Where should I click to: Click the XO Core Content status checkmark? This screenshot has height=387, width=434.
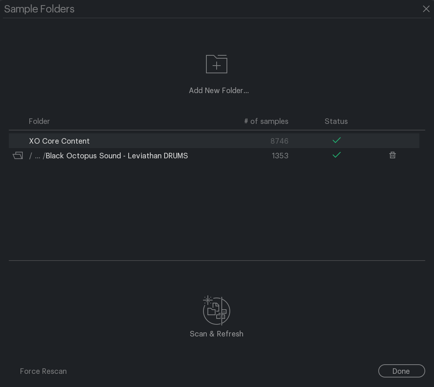[336, 140]
